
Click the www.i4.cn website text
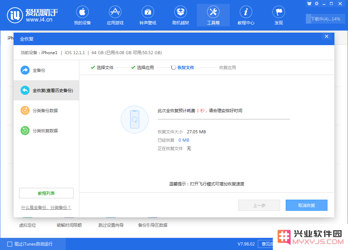tap(39, 20)
